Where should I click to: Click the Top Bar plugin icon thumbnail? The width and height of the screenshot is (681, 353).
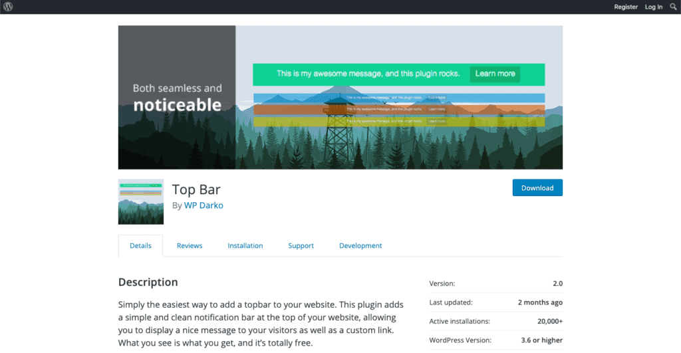tap(141, 201)
